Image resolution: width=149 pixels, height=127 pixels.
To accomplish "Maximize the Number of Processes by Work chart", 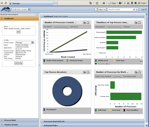I will point(139,72).
